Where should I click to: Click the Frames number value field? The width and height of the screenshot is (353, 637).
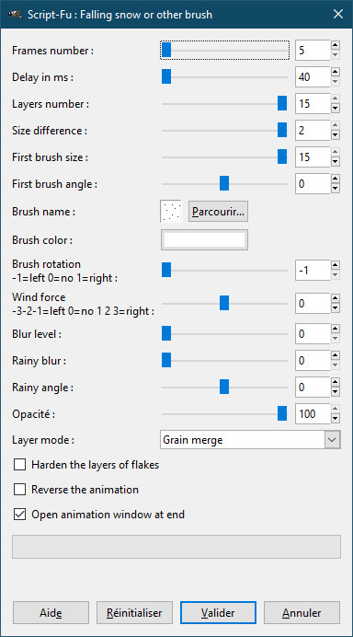point(313,51)
